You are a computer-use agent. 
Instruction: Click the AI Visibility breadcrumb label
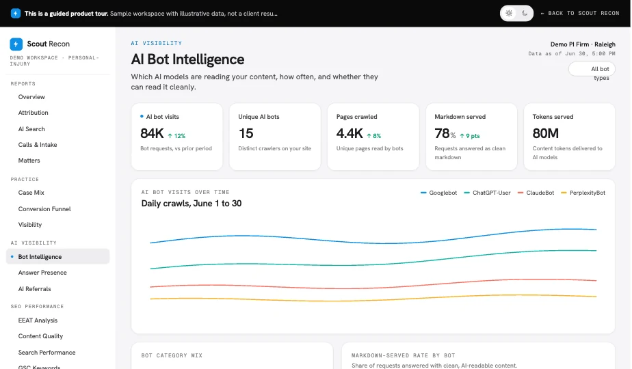pos(157,43)
